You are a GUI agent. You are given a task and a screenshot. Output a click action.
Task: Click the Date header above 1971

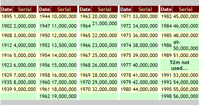pos(126,10)
